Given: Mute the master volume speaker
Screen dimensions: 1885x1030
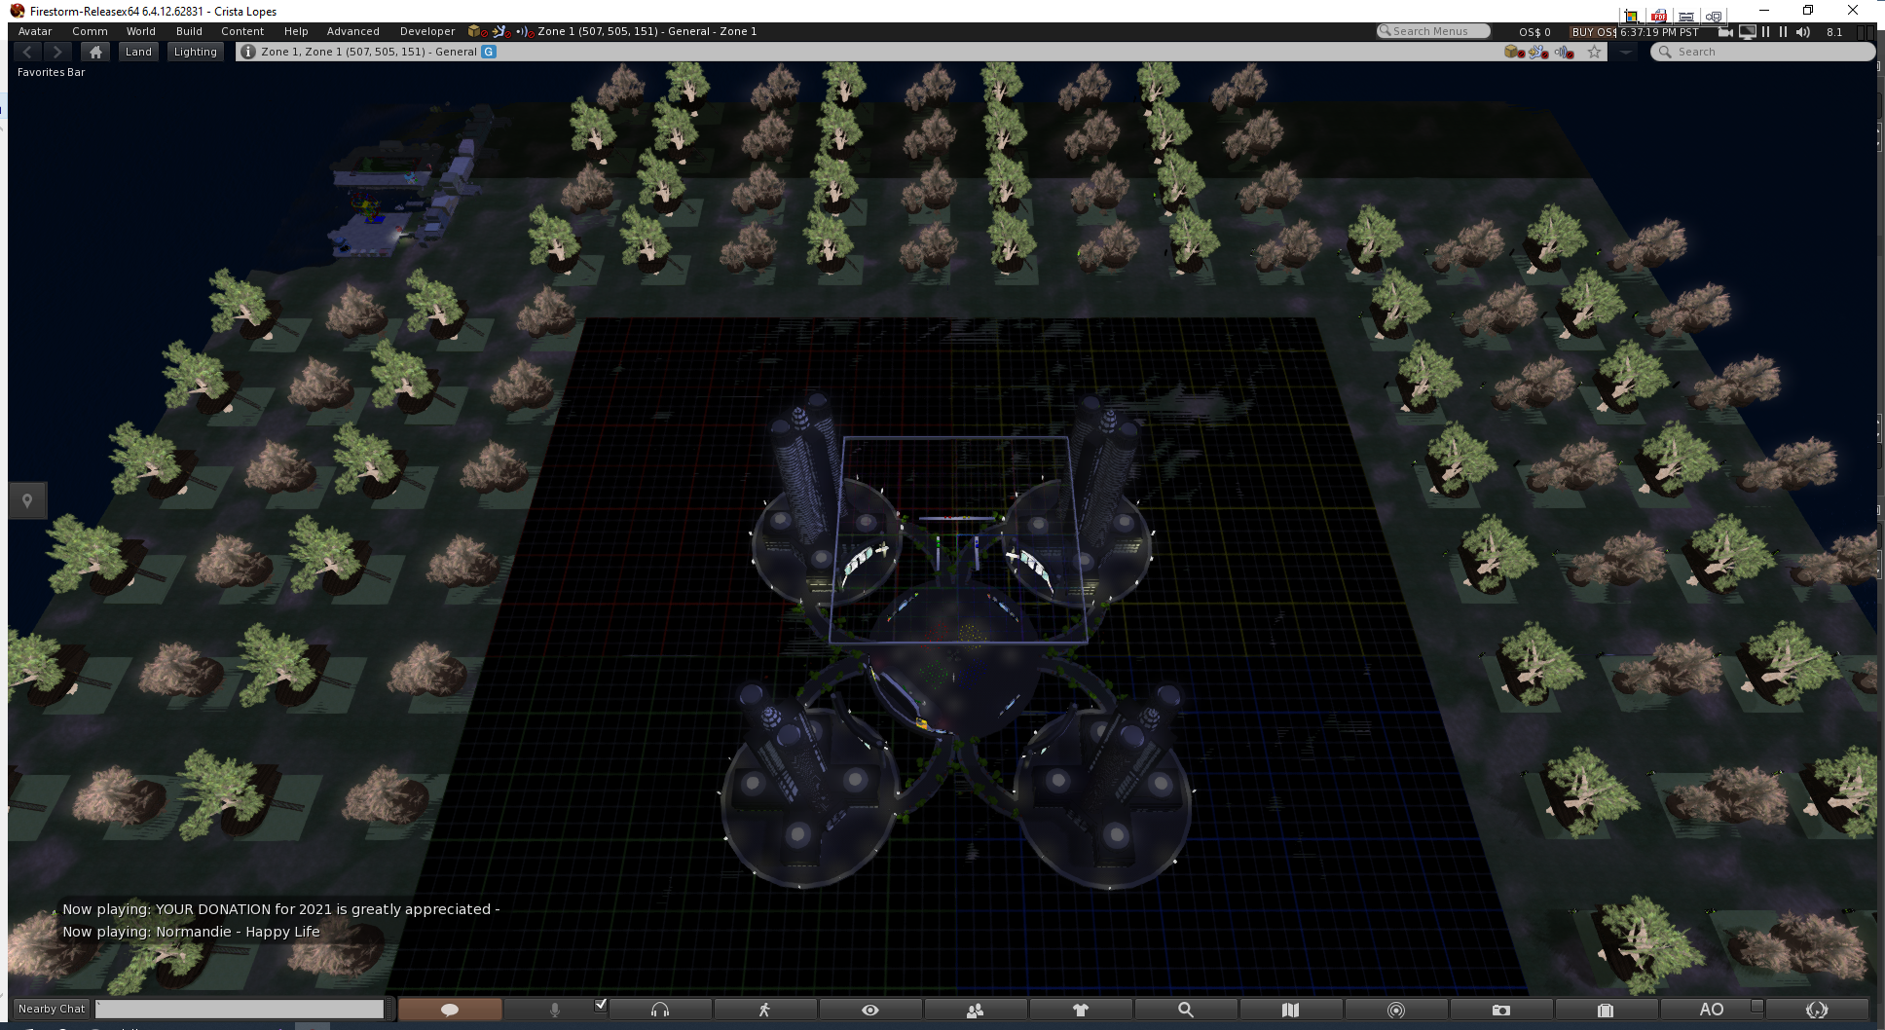Looking at the screenshot, I should coord(1803,31).
